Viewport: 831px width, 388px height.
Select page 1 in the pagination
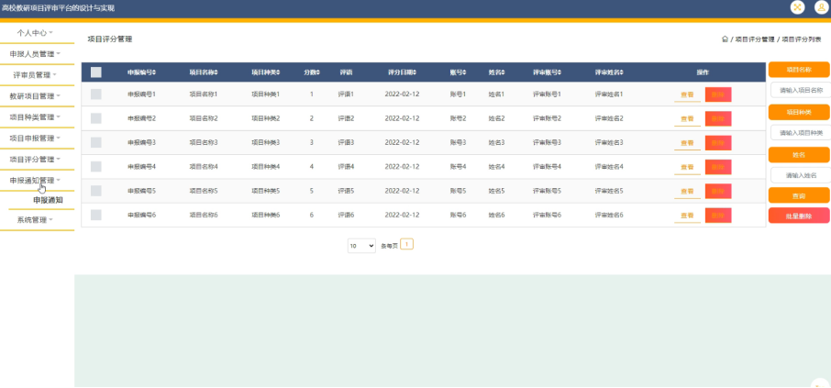pyautogui.click(x=406, y=244)
